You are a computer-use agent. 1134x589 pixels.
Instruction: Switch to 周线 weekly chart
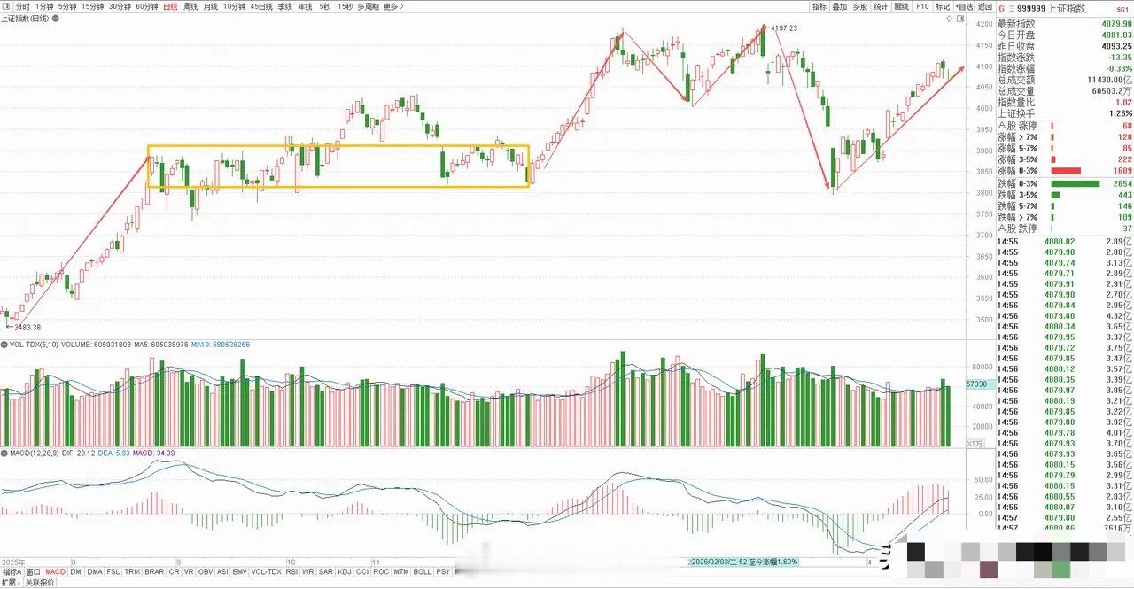tap(190, 6)
